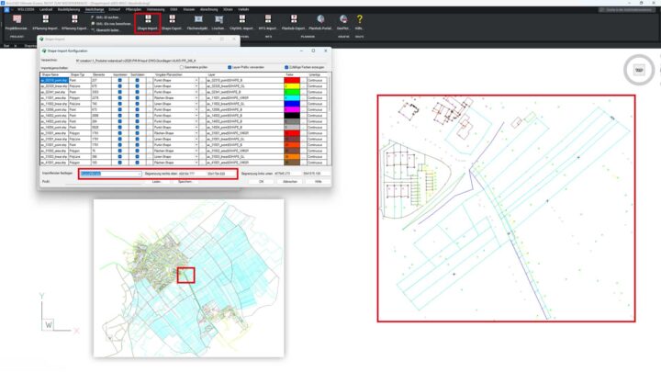Uncheck Sachdaten for the ax_12006 row
Viewport: 661px width, 372px height.
tap(137, 109)
